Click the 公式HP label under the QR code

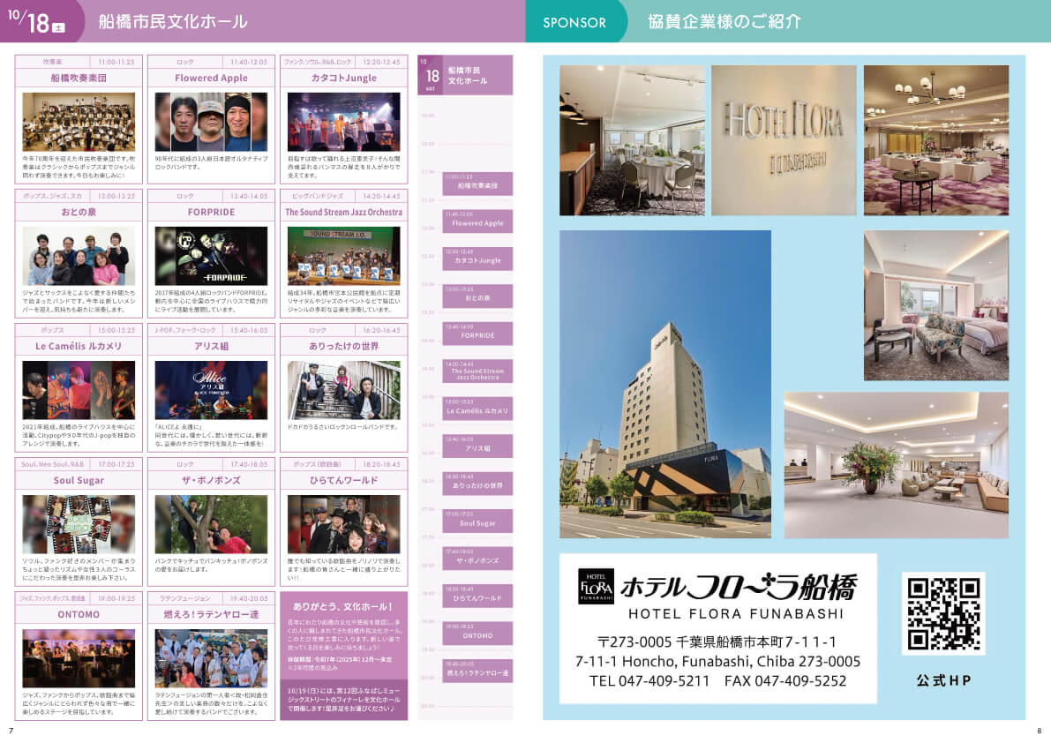click(942, 680)
